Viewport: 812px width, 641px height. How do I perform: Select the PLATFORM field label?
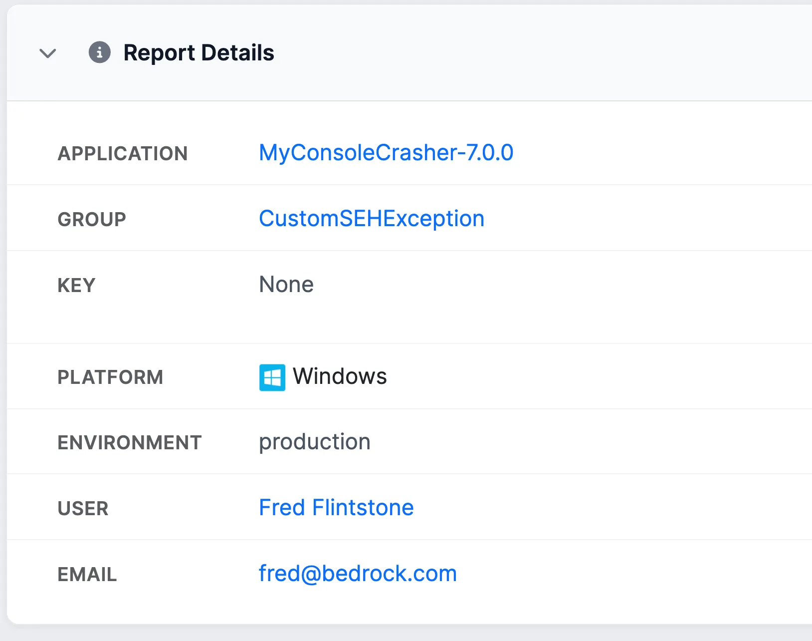pyautogui.click(x=110, y=377)
